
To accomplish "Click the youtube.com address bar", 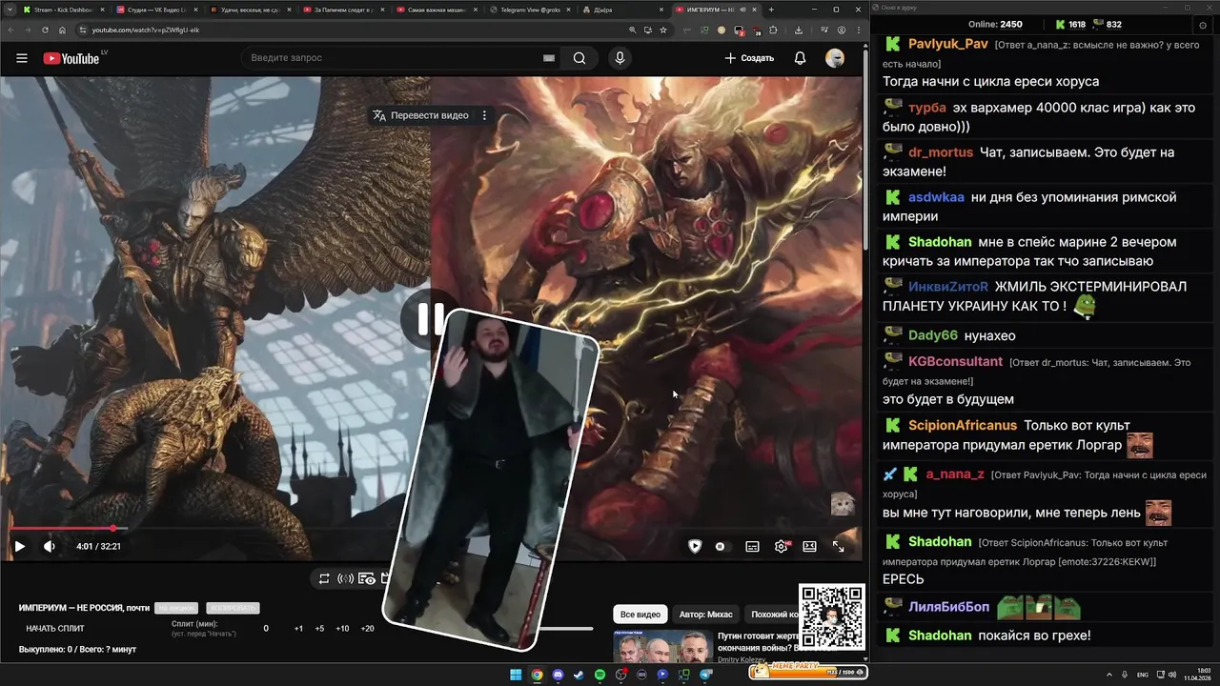I will 353,30.
